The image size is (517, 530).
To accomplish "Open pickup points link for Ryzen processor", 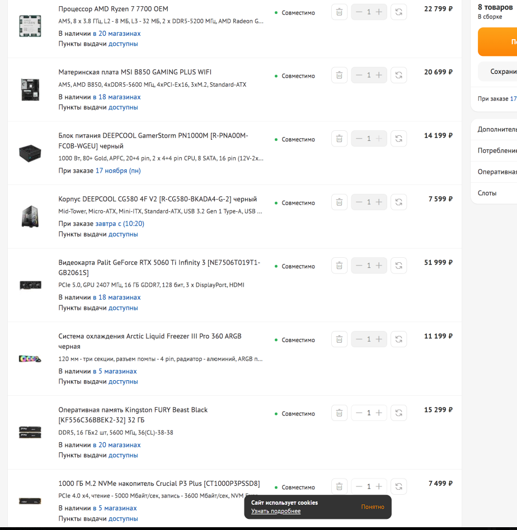I will point(123,44).
